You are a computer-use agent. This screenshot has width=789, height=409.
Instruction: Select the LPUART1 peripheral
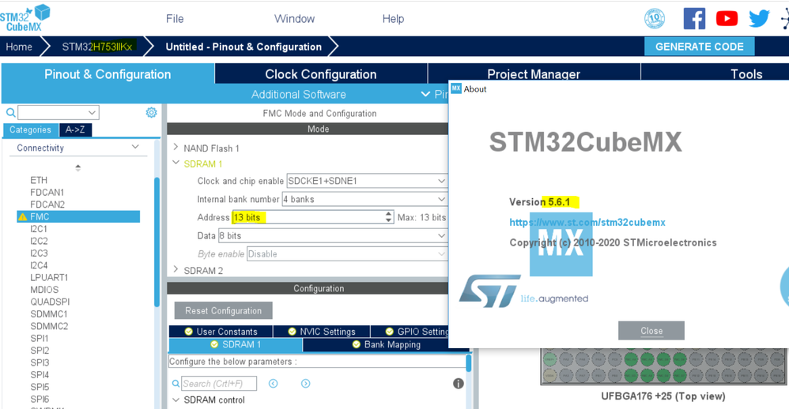49,277
